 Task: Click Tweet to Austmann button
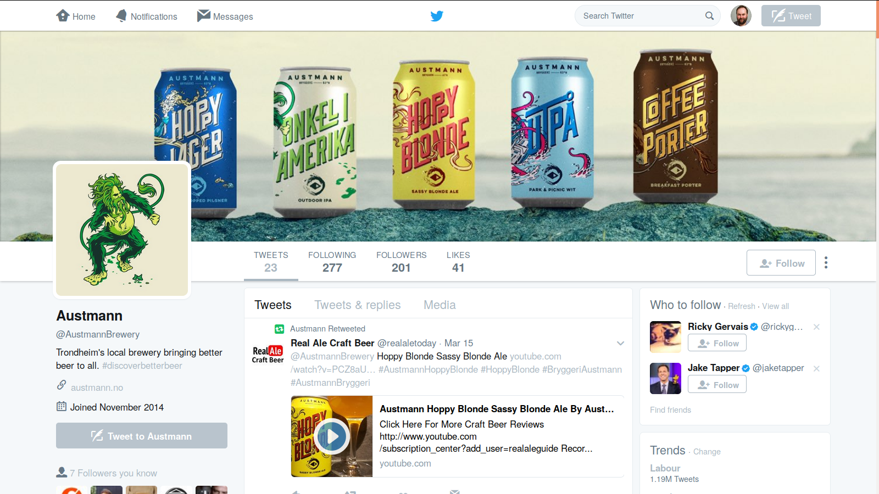(x=142, y=436)
